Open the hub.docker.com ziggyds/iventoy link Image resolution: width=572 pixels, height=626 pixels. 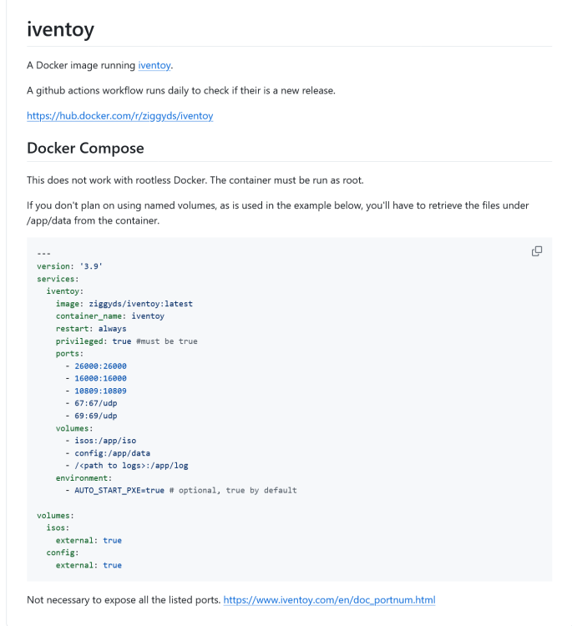point(119,116)
